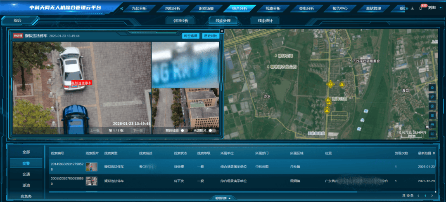Open the map layers tool
The height and width of the screenshot is (202, 446).
coord(432,87)
